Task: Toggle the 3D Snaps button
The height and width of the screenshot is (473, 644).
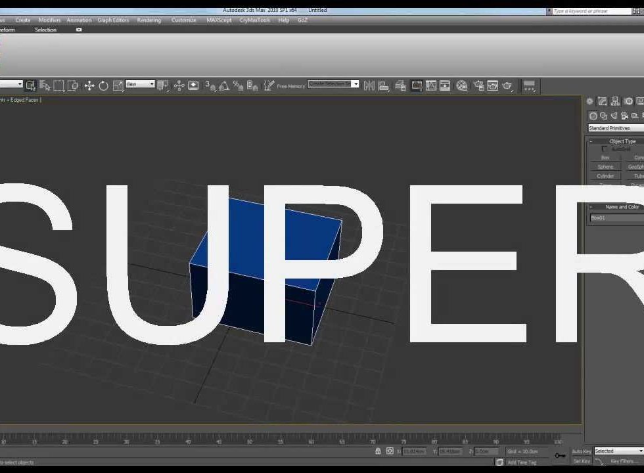Action: tap(210, 86)
